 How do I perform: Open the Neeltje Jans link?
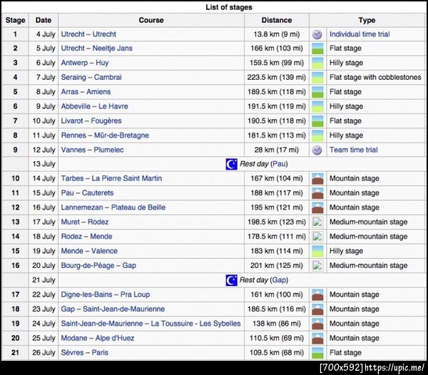click(x=113, y=48)
